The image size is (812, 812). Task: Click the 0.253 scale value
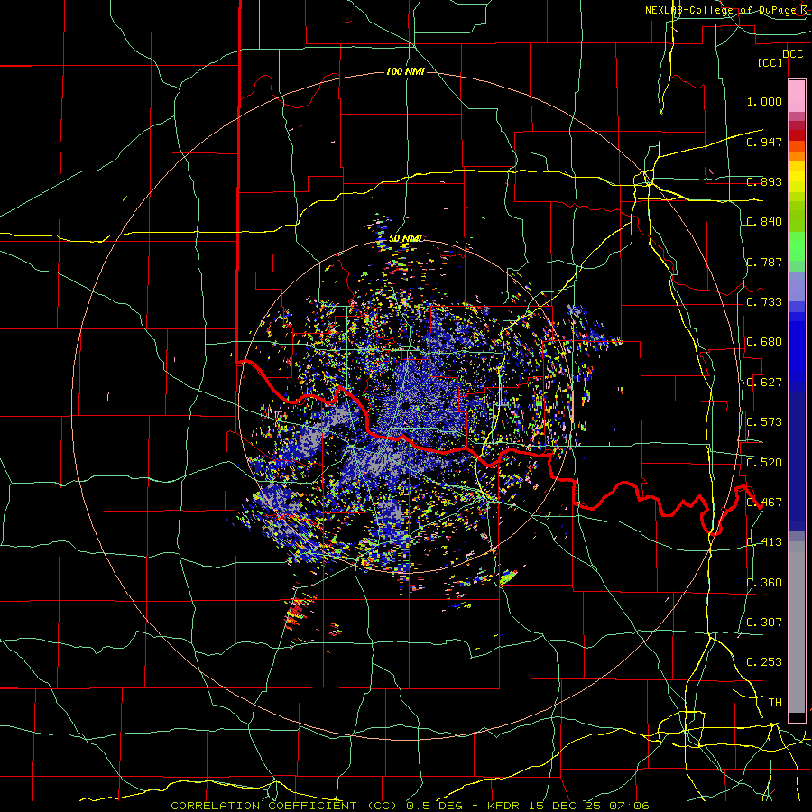(764, 662)
